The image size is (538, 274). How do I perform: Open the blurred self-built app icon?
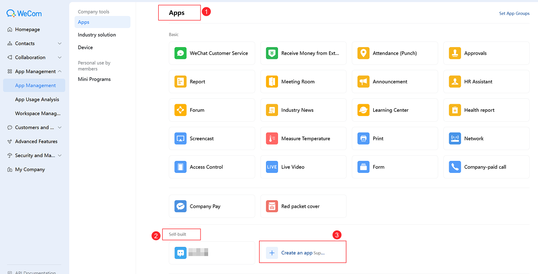point(180,253)
